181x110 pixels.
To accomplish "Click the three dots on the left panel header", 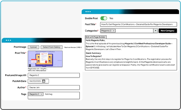I will [8, 40].
